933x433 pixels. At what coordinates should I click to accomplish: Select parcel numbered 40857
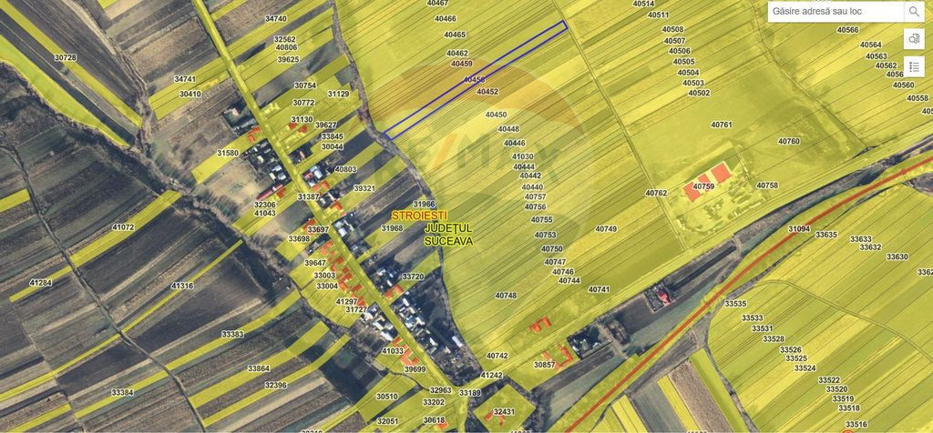tap(544, 364)
